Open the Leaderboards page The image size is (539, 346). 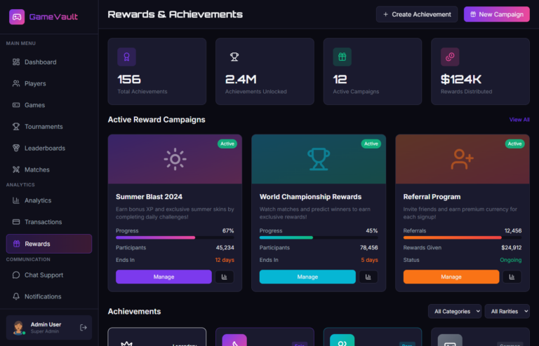pyautogui.click(x=49, y=148)
